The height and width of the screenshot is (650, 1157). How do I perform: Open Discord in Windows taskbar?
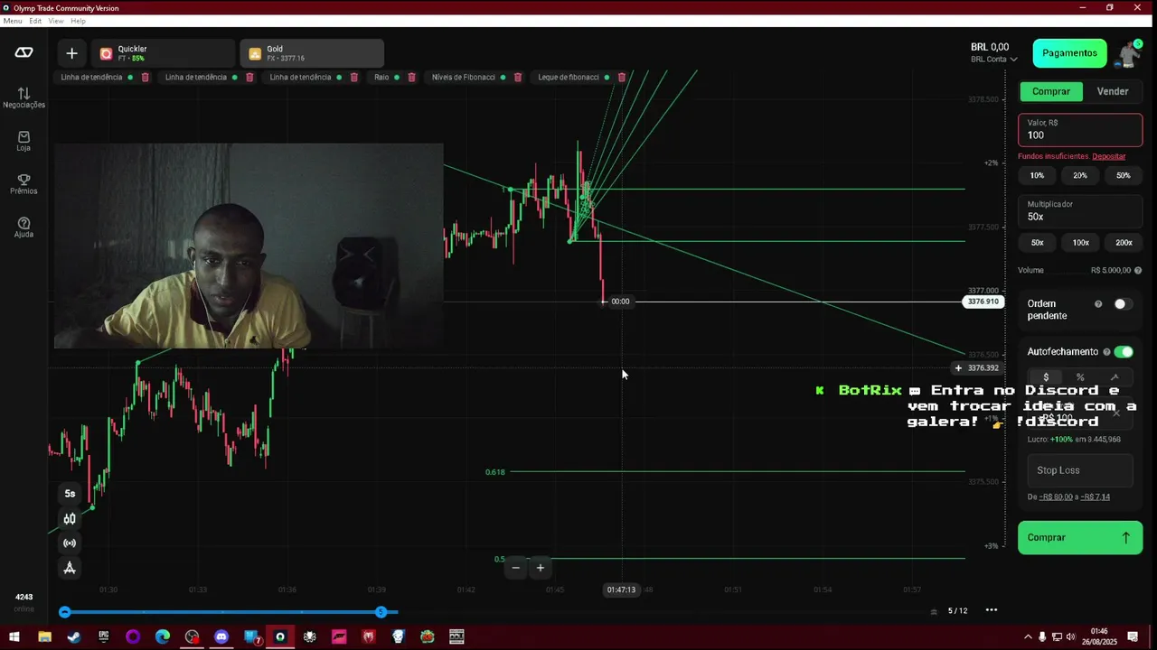click(221, 636)
